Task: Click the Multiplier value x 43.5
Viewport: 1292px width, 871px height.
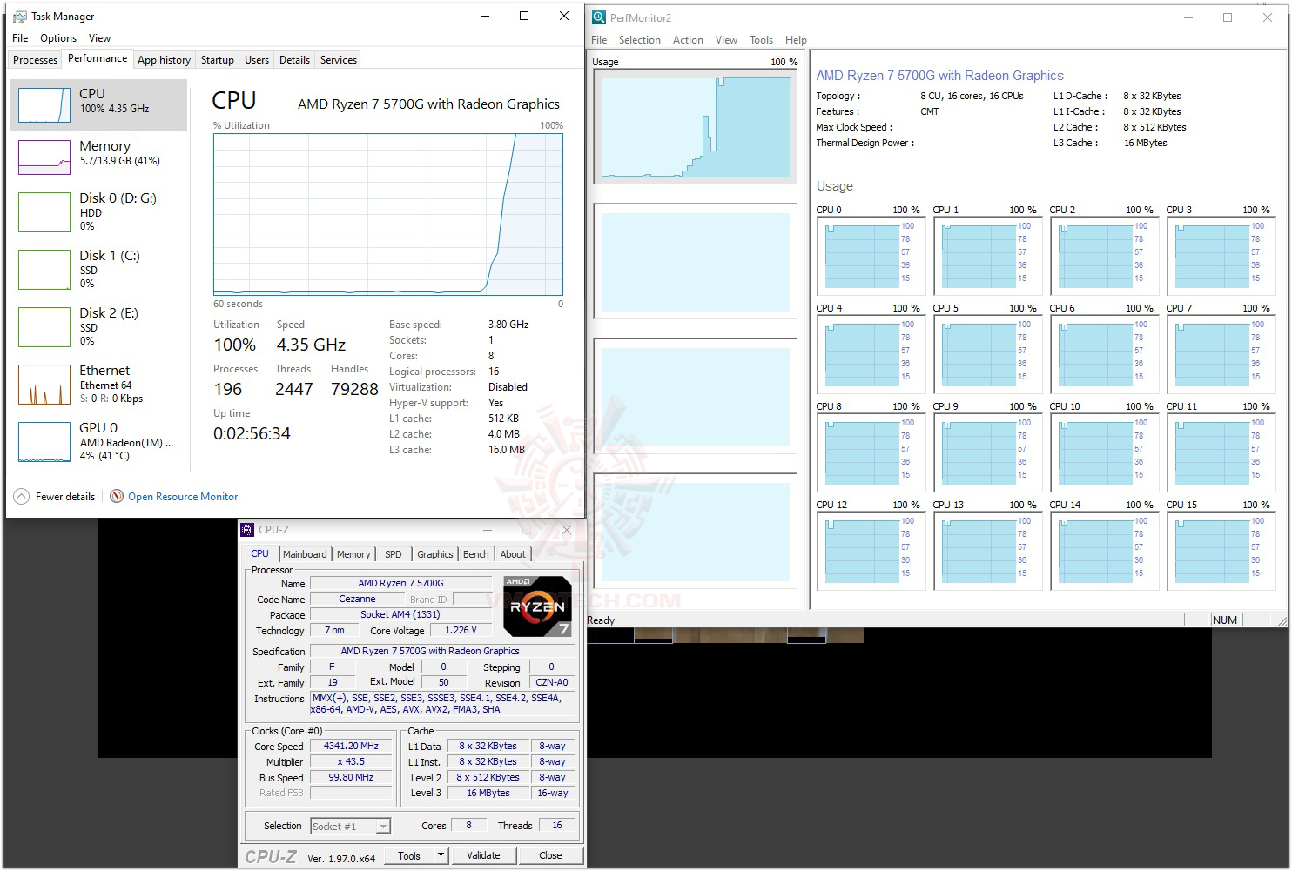Action: (x=351, y=761)
